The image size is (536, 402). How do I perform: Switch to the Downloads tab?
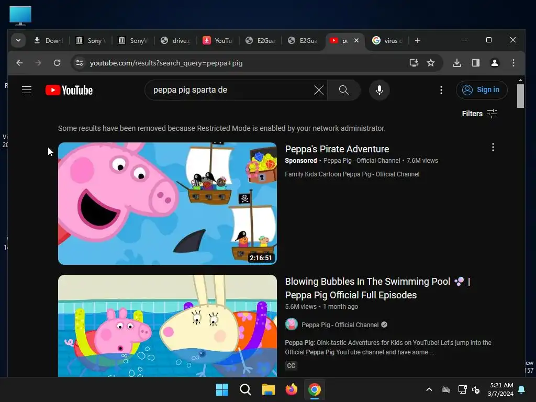click(x=49, y=41)
